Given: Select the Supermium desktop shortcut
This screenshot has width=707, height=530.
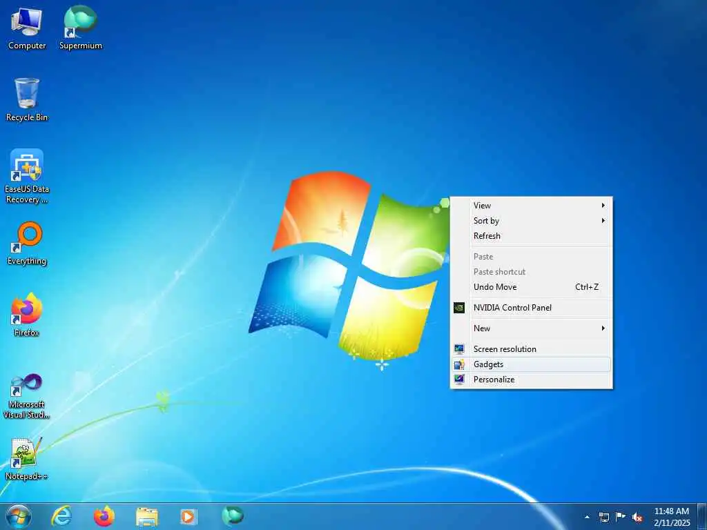Looking at the screenshot, I should pyautogui.click(x=81, y=28).
